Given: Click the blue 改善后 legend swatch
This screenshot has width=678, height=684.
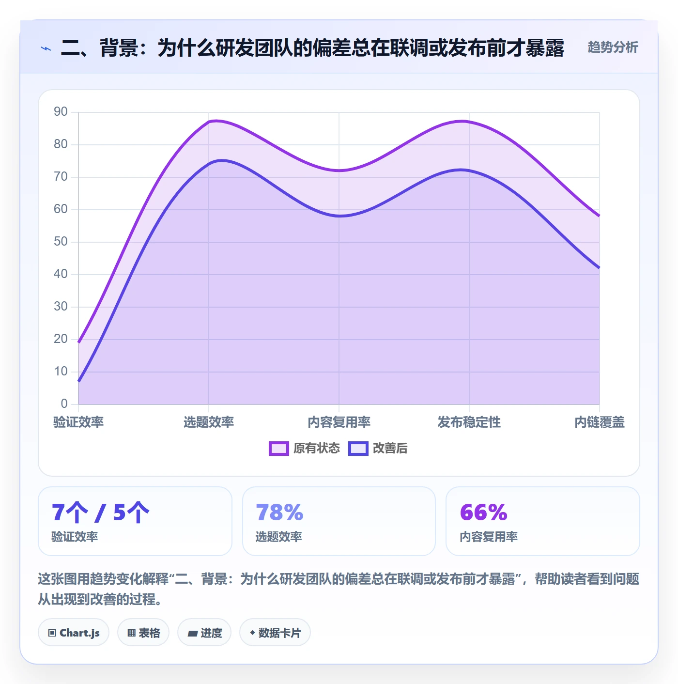Looking at the screenshot, I should tap(358, 449).
